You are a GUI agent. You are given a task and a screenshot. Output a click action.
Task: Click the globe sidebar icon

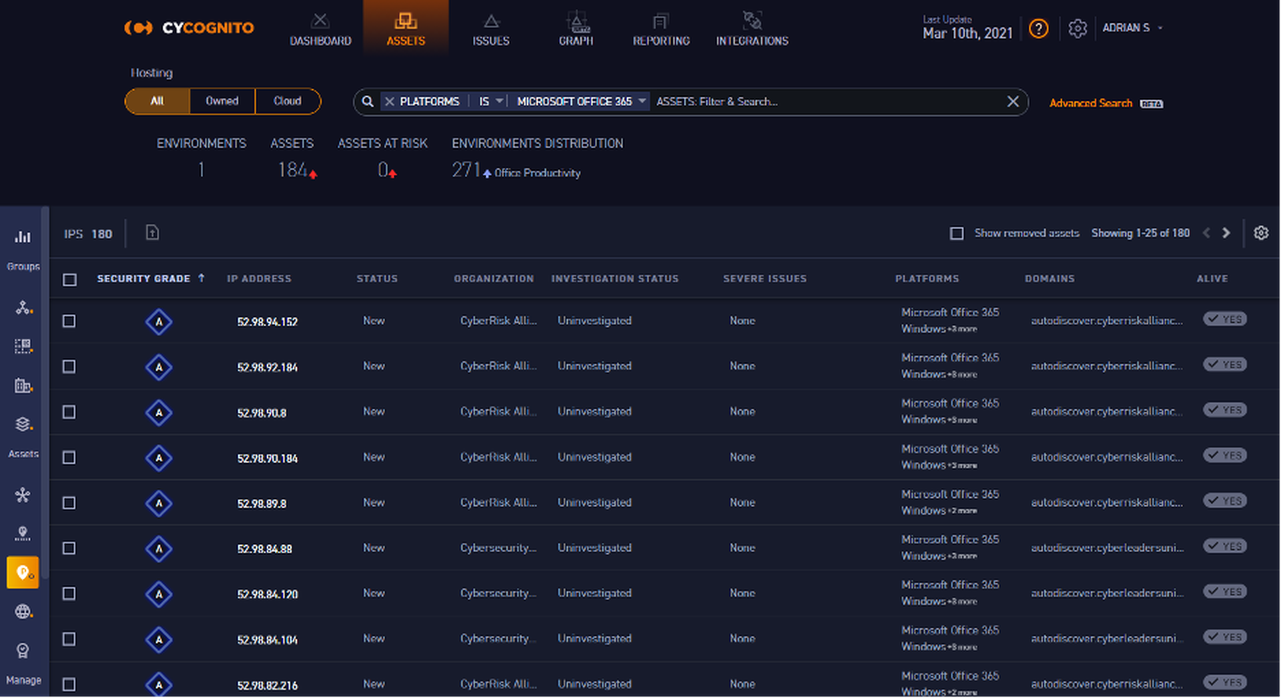tap(23, 611)
